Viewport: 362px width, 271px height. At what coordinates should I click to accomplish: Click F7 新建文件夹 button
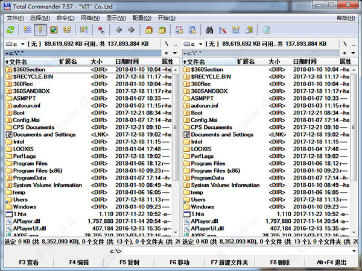point(229,262)
